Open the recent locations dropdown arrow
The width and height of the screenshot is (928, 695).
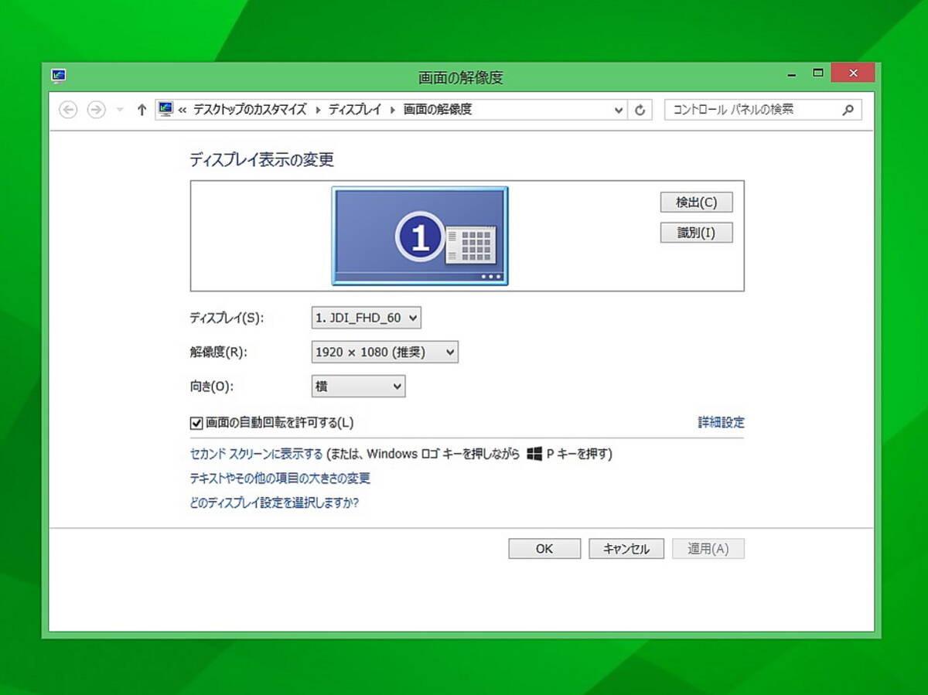tap(119, 111)
